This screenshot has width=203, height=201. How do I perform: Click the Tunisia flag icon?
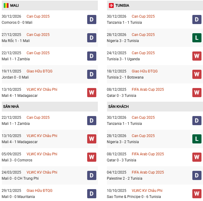coord(111,5)
